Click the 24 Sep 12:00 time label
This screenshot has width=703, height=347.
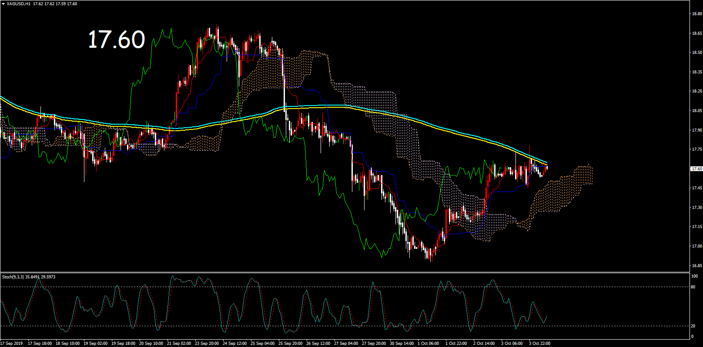pos(234,344)
